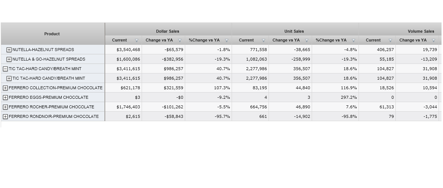The width and height of the screenshot is (443, 188).
Task: Expand FERRERO COLLECTION-PREMIUM CHOCOLATE row
Action: [5, 88]
